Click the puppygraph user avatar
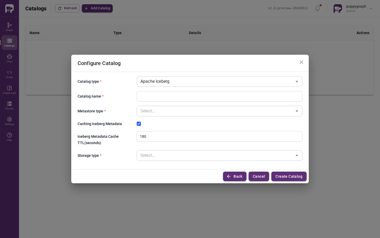This screenshot has height=238, width=380. (x=338, y=8)
